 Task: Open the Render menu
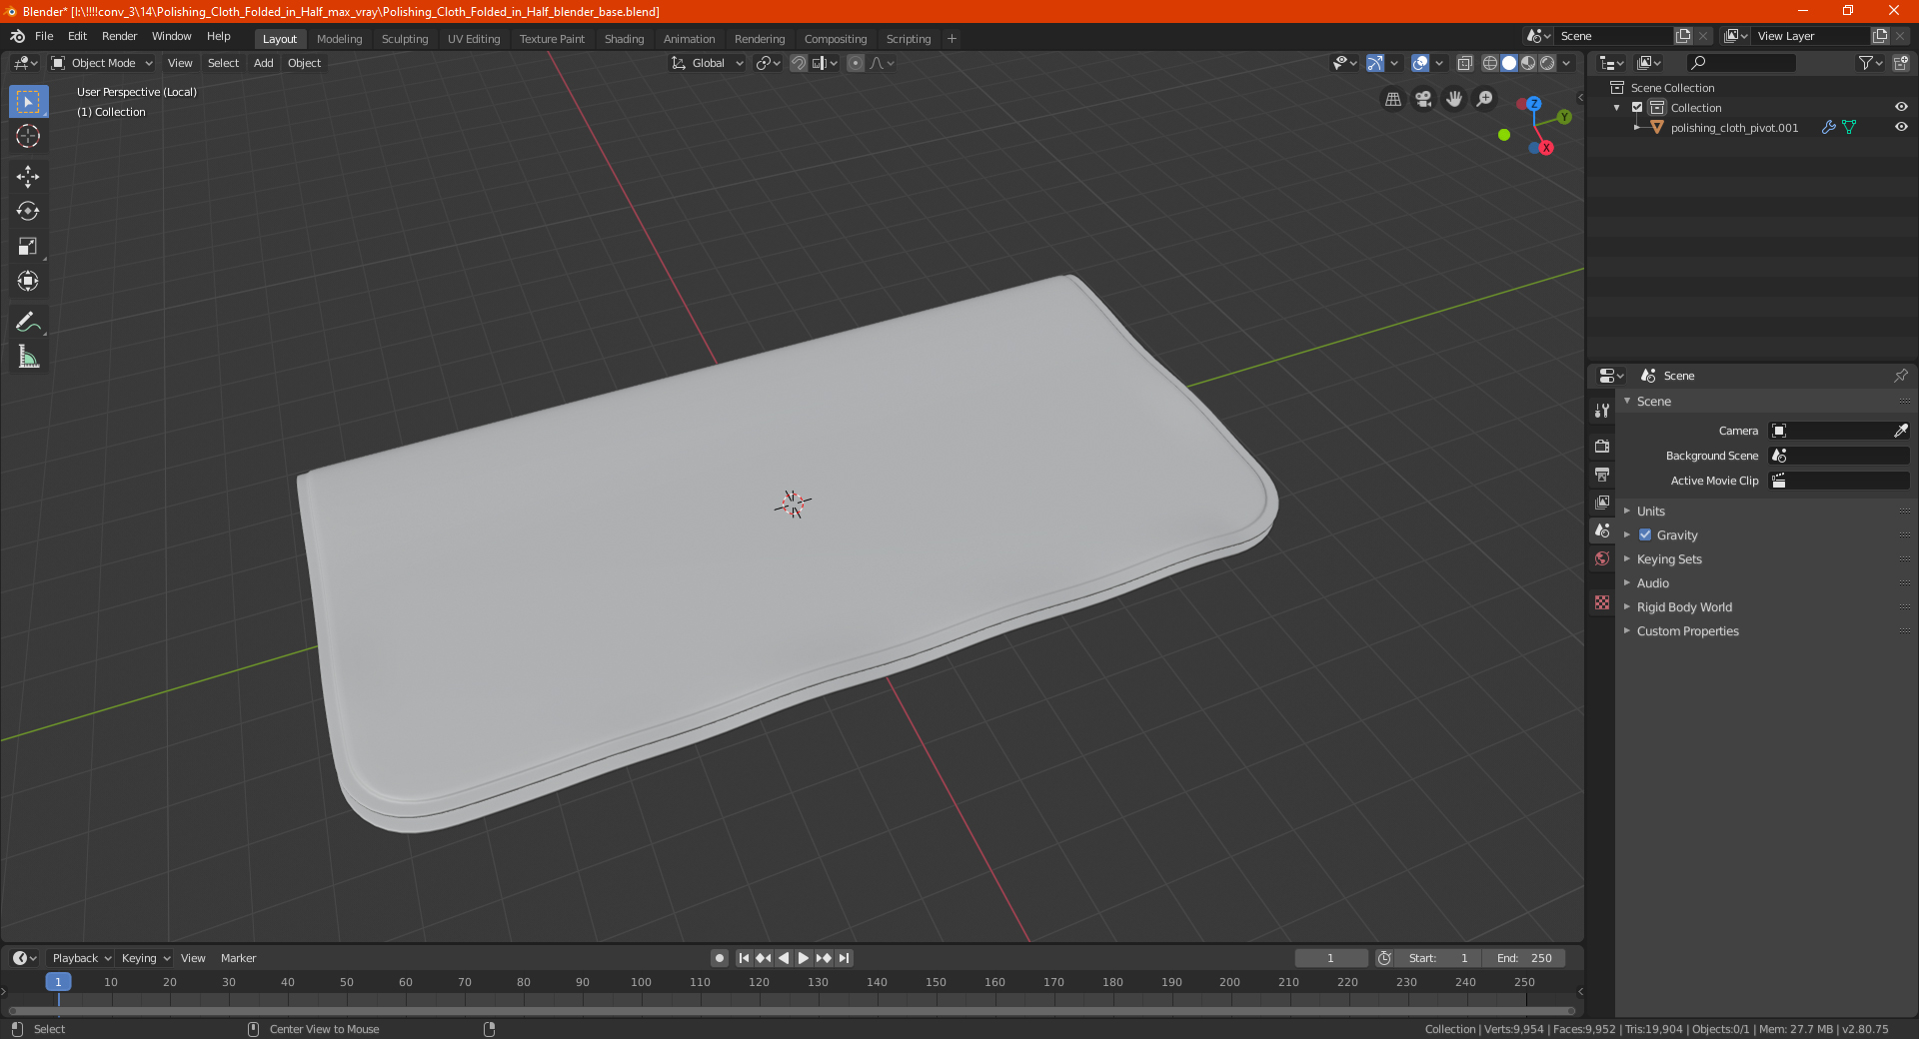(119, 36)
